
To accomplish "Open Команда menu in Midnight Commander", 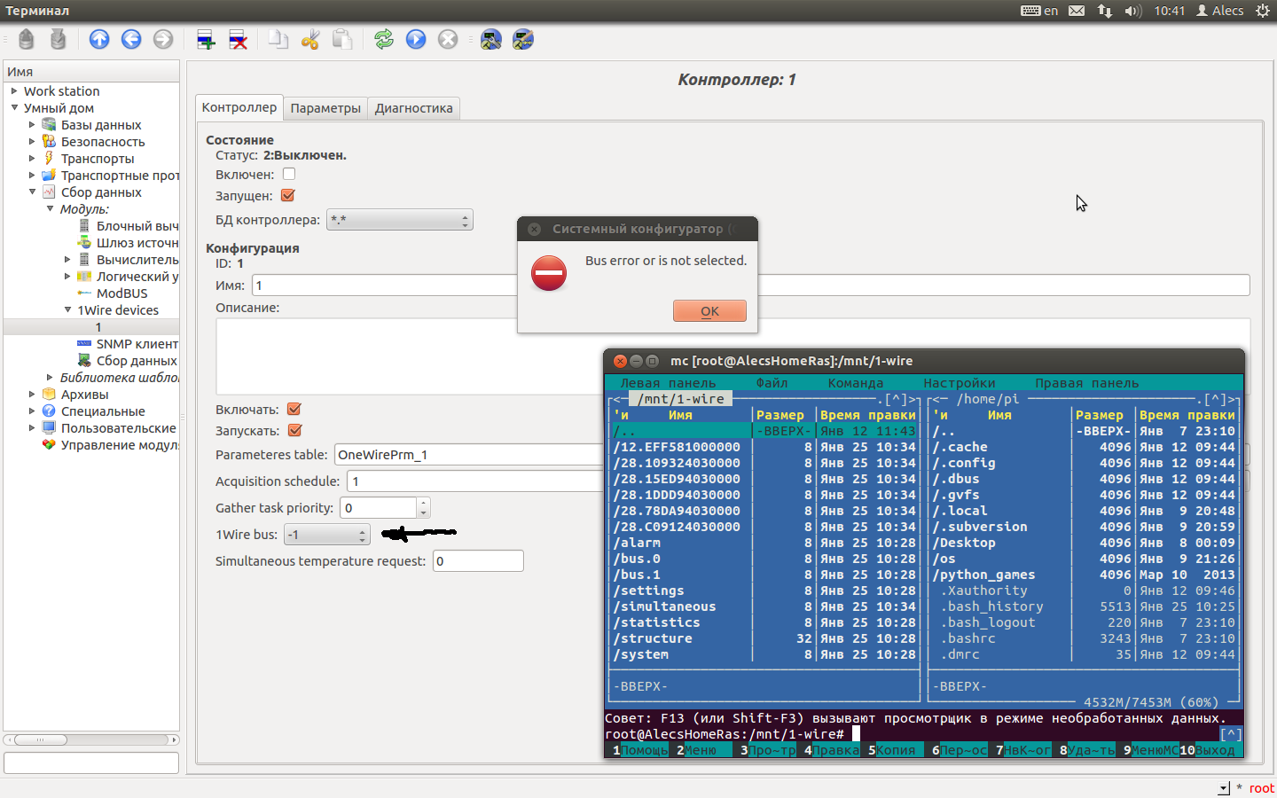I will pyautogui.click(x=855, y=383).
